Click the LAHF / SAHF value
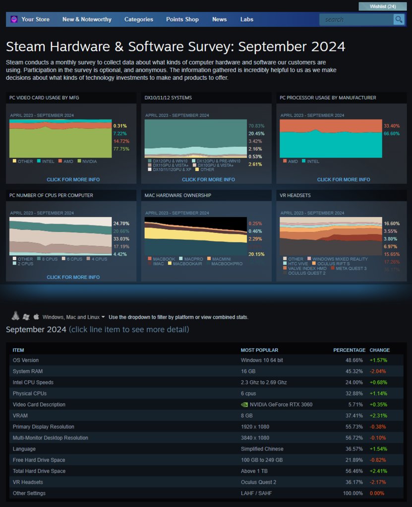 tap(256, 493)
